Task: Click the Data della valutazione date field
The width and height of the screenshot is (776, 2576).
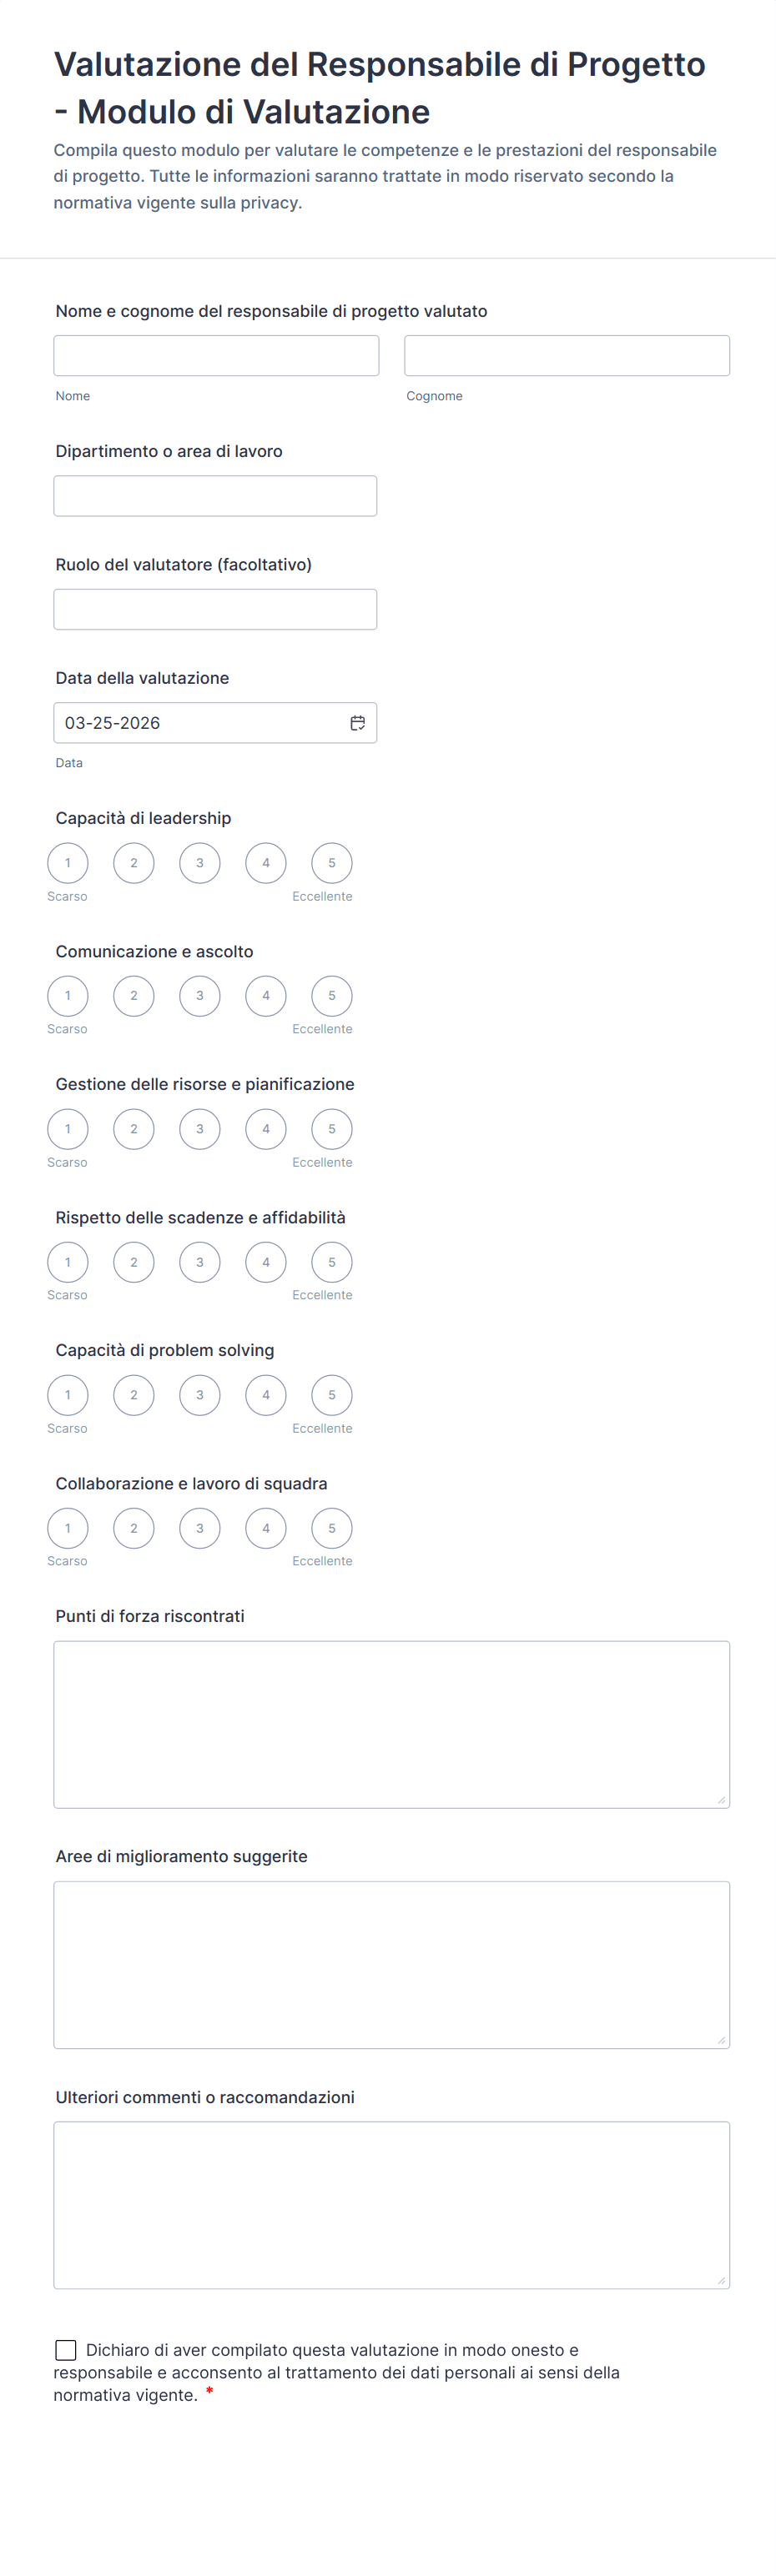Action: click(200, 723)
